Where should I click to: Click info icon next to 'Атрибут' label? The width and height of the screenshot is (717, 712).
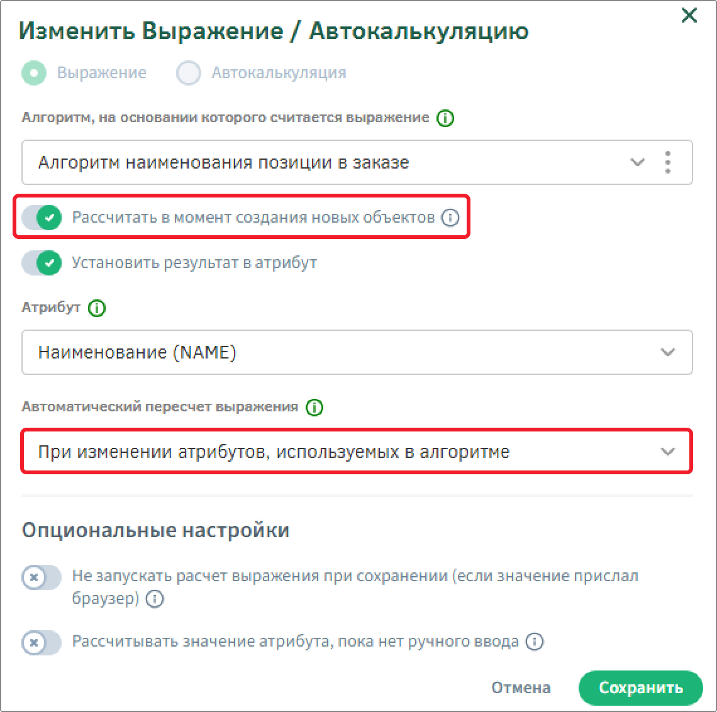coord(96,308)
